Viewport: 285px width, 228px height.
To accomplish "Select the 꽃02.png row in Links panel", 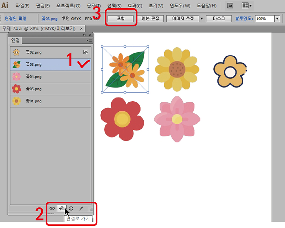I will click(51, 52).
